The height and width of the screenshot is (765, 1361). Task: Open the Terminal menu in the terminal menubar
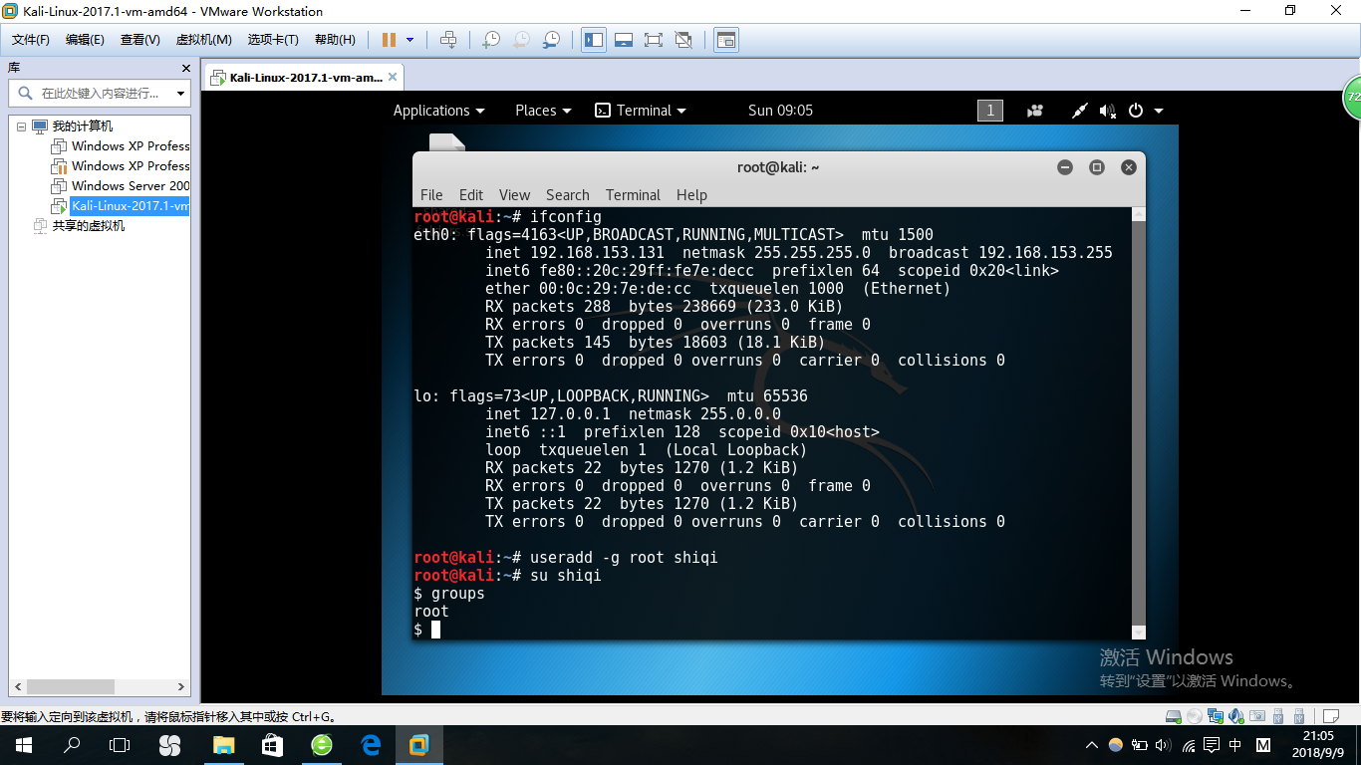coord(633,195)
